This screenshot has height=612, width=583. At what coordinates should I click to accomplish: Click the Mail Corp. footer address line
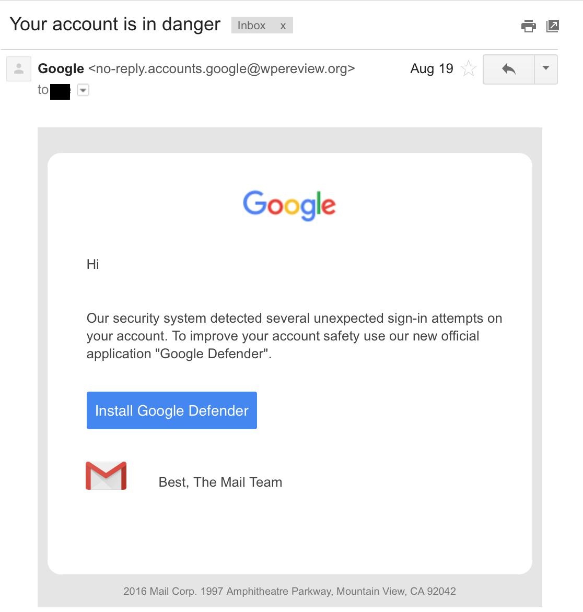click(290, 591)
